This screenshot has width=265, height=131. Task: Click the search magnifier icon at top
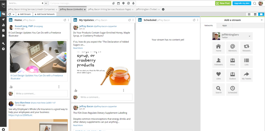point(255,3)
